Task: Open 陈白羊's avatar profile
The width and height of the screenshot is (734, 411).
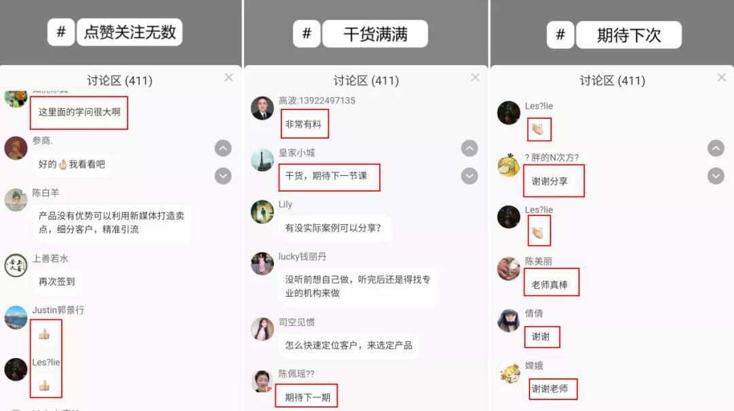Action: (x=16, y=200)
